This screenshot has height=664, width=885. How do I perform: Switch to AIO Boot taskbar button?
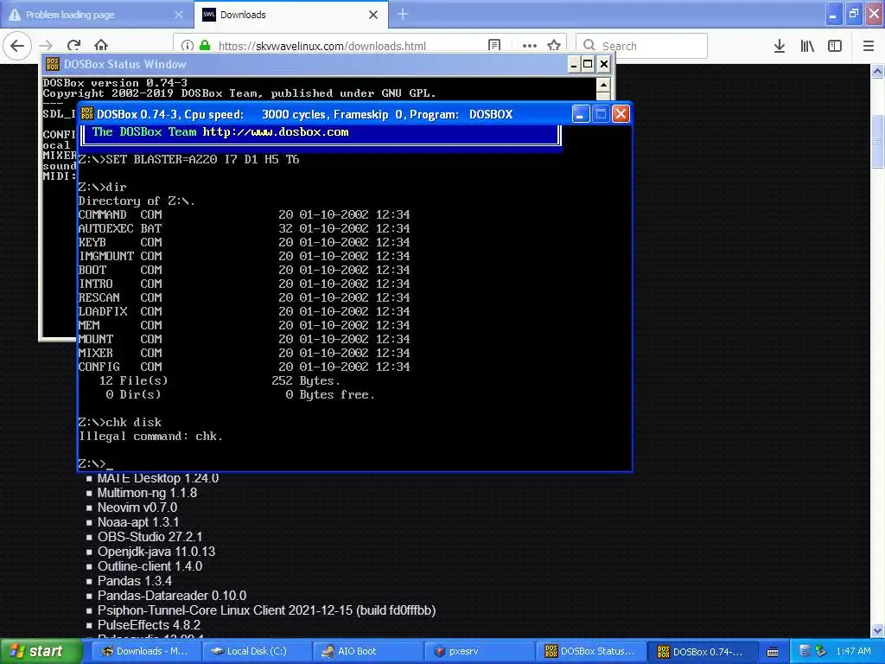[x=367, y=651]
